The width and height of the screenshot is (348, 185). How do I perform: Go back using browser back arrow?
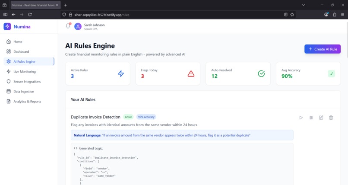pyautogui.click(x=13, y=15)
